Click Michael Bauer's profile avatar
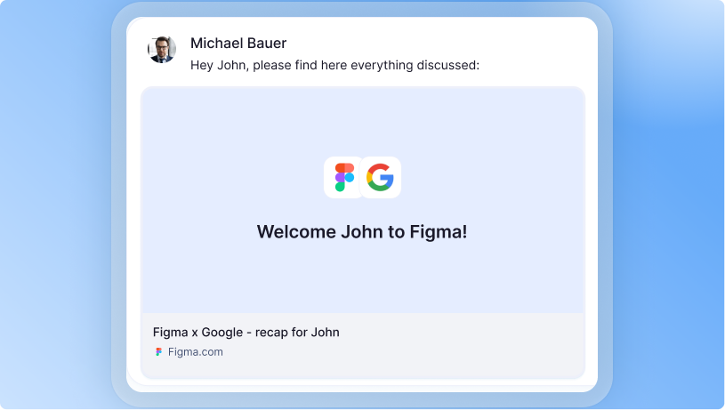Viewport: 725px width, 410px height. tap(162, 50)
